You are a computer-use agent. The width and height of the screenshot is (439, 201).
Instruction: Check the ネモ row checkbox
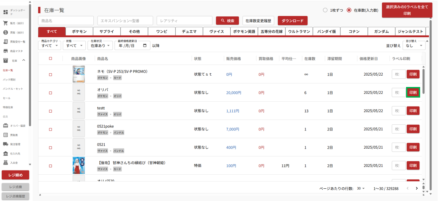(50, 75)
